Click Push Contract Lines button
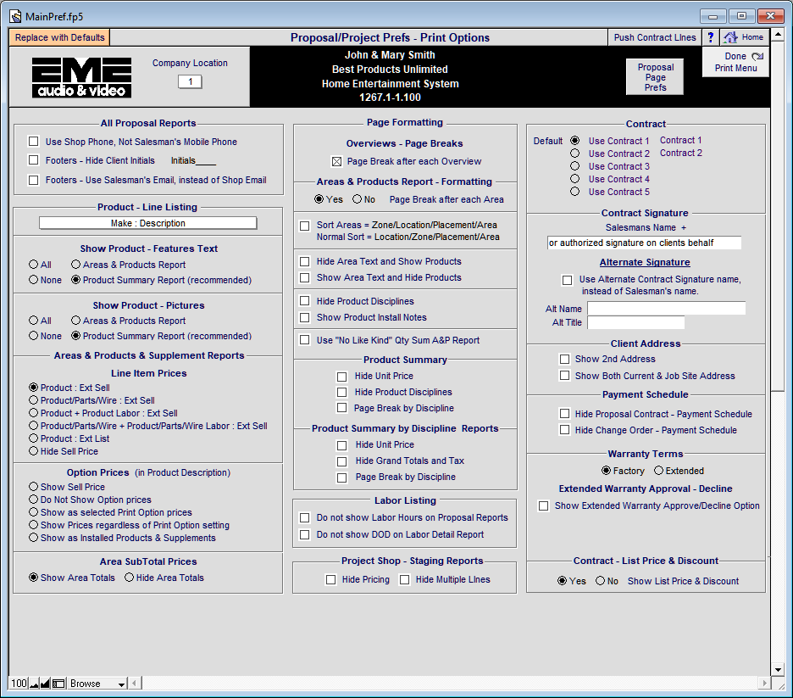 pyautogui.click(x=655, y=37)
